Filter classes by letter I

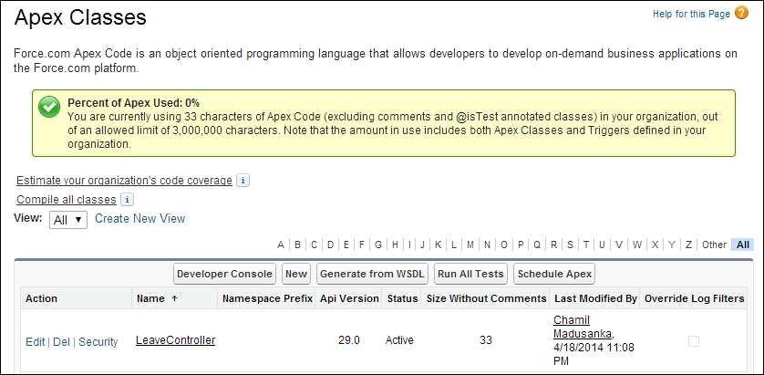(x=409, y=245)
